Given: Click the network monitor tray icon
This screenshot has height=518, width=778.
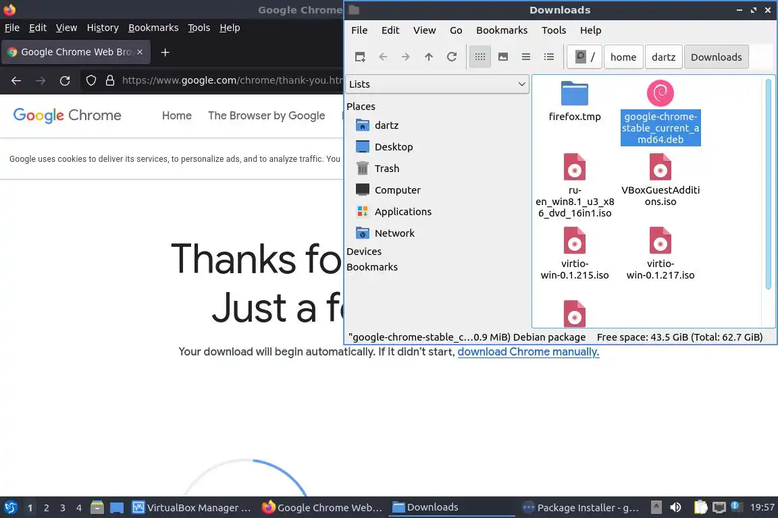Looking at the screenshot, I should pos(719,508).
